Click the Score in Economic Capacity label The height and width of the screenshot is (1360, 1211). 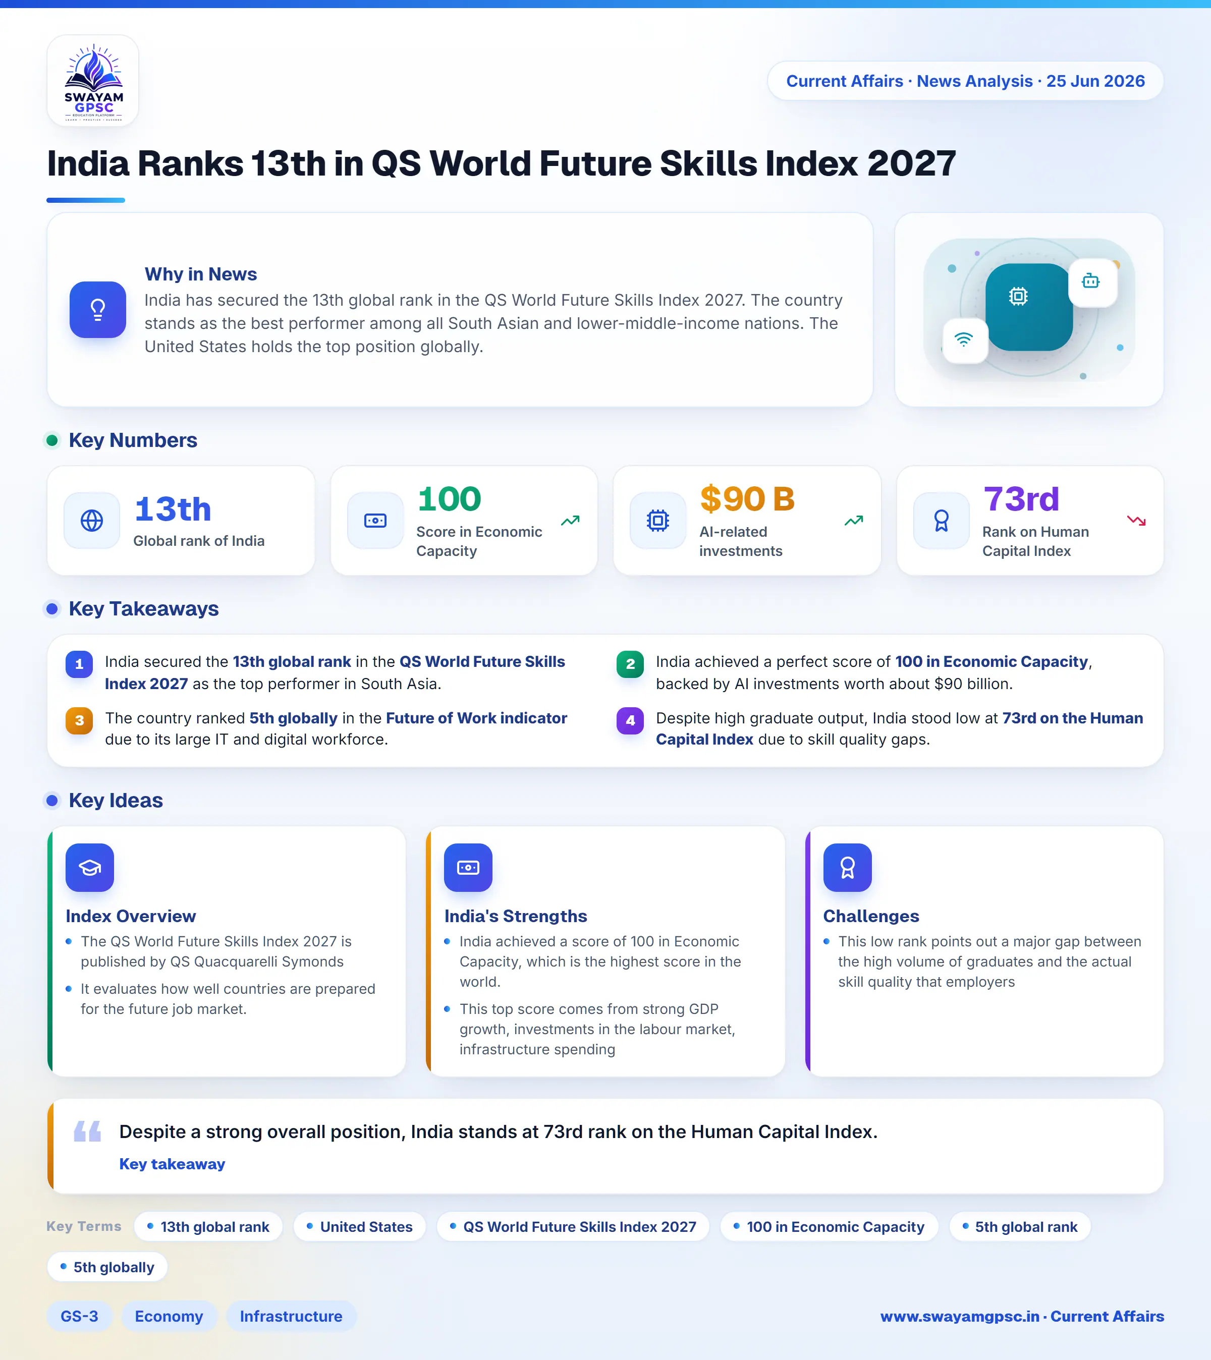click(479, 541)
